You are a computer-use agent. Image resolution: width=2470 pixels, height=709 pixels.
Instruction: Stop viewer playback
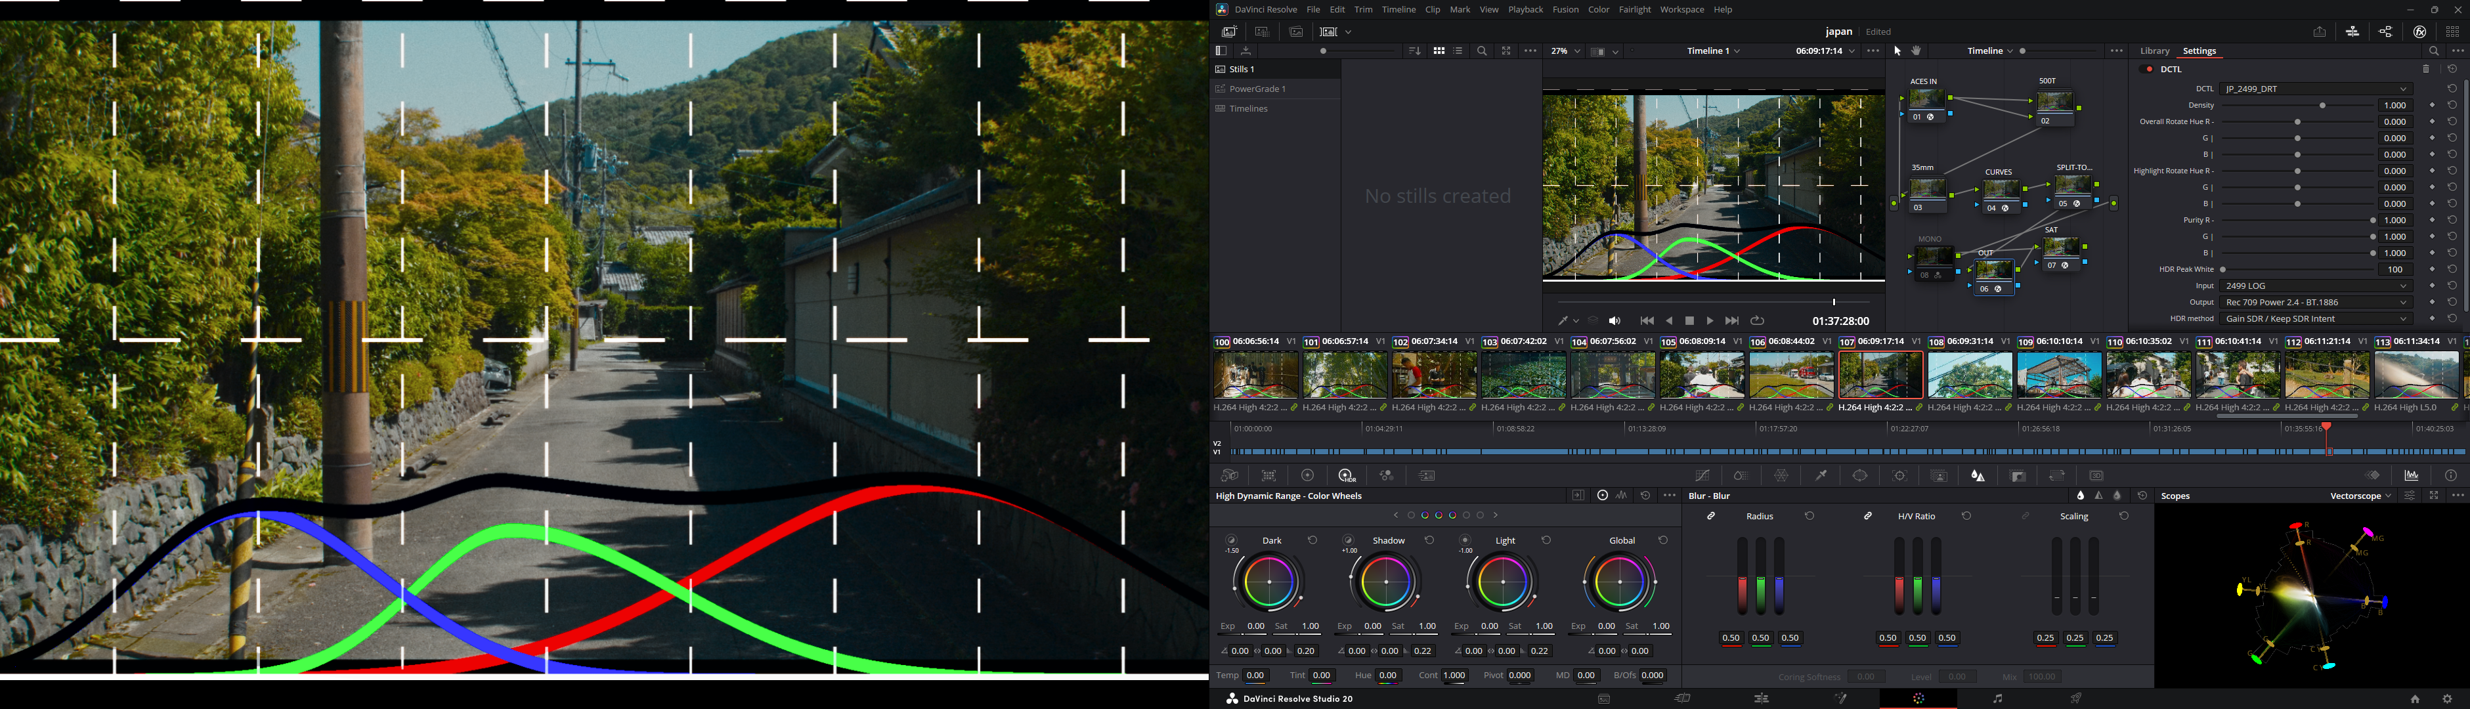click(x=1689, y=321)
